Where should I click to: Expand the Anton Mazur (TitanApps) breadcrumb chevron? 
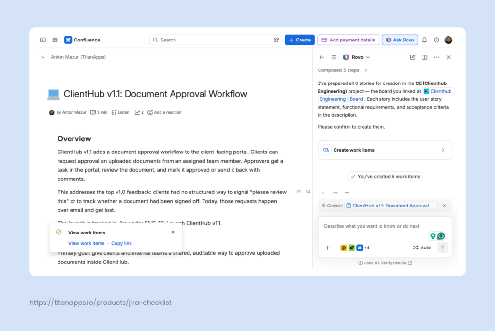(43, 57)
